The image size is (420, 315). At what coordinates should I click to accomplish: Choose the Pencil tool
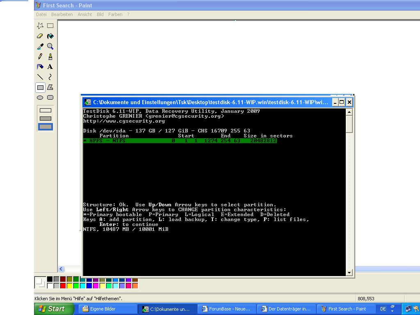[40, 57]
